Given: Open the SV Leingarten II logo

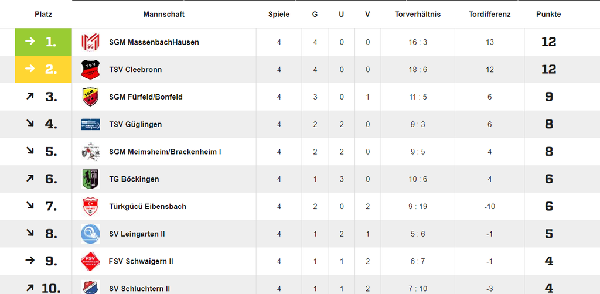Looking at the screenshot, I should coord(90,234).
